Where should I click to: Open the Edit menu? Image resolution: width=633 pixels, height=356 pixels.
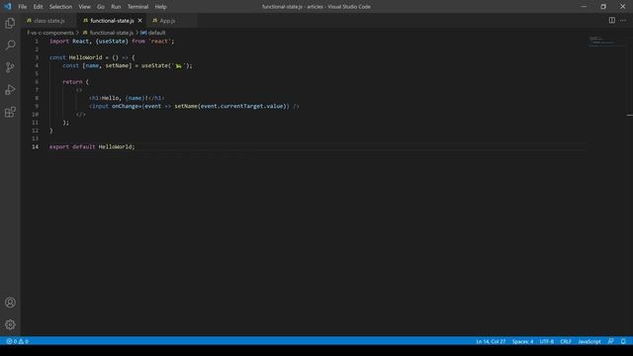pyautogui.click(x=38, y=7)
